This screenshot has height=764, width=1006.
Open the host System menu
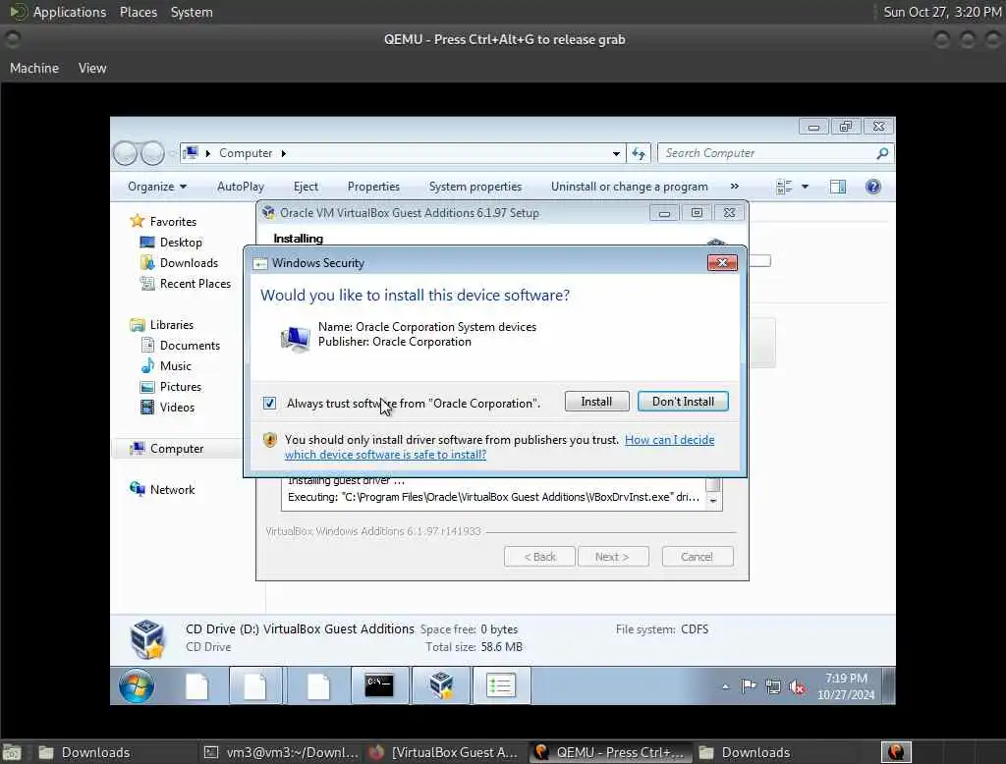tap(192, 12)
